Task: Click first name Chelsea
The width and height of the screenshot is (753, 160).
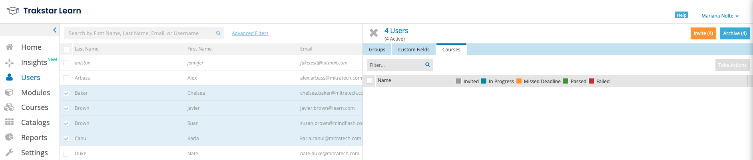Action: pos(196,93)
